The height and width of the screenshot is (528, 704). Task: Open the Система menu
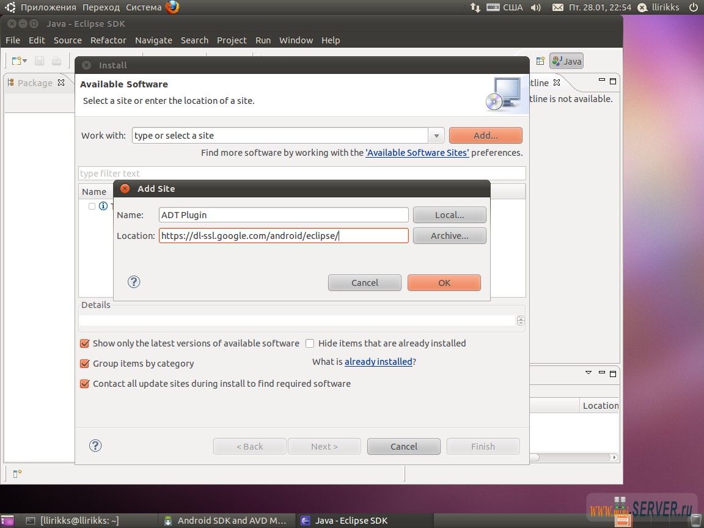(x=144, y=7)
